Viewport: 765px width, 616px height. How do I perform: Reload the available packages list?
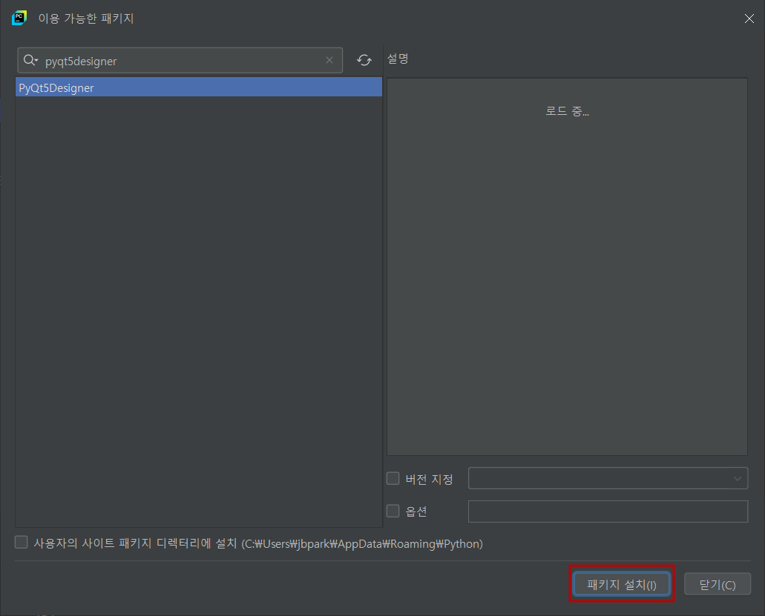tap(364, 60)
